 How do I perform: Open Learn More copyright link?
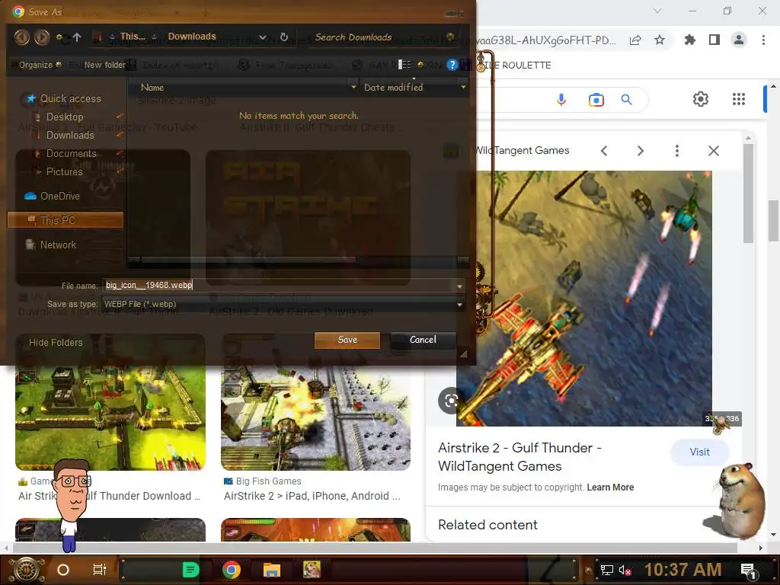coord(610,487)
